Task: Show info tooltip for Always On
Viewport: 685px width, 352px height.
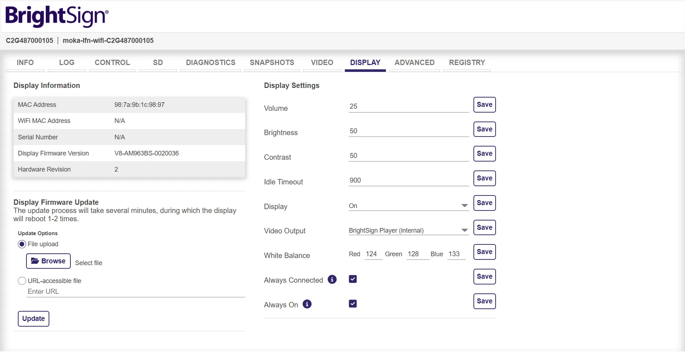Action: tap(307, 304)
